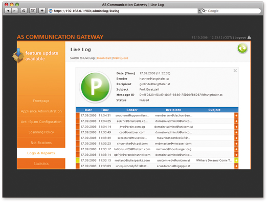Click recipient ecuadorans@bigapple.at
267x202 pixels.
coord(173,166)
